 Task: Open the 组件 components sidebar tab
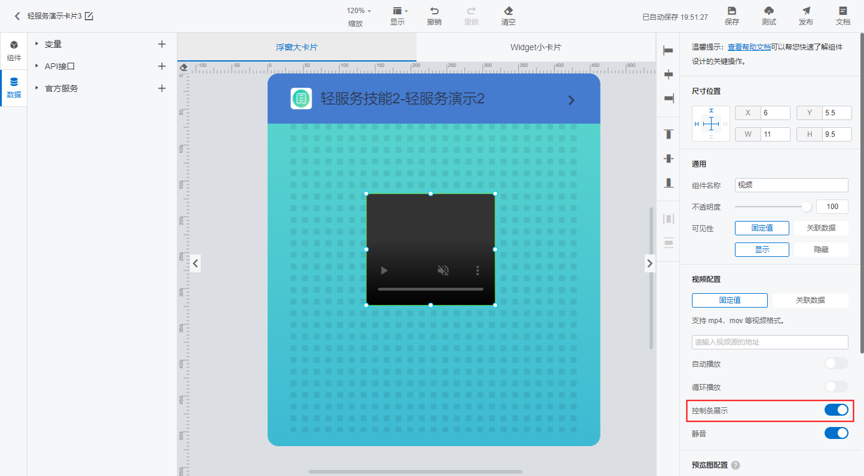point(14,51)
